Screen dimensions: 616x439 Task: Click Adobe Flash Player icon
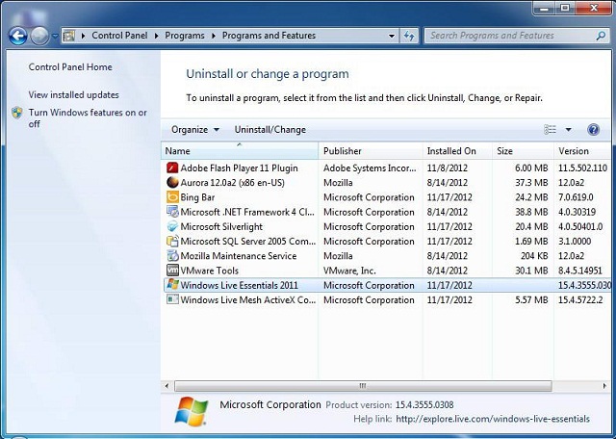click(172, 168)
